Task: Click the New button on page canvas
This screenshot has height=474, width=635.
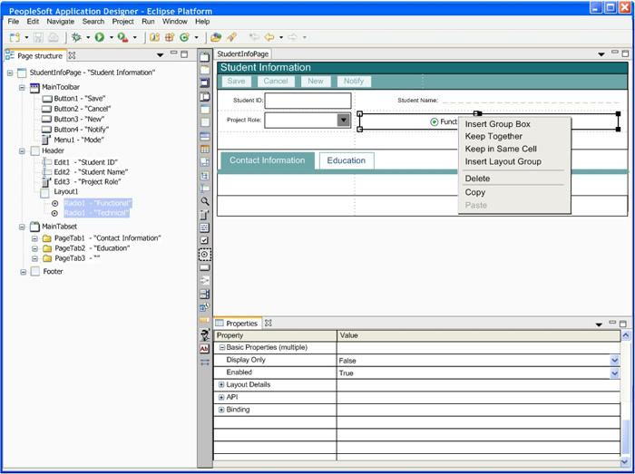Action: [x=316, y=81]
